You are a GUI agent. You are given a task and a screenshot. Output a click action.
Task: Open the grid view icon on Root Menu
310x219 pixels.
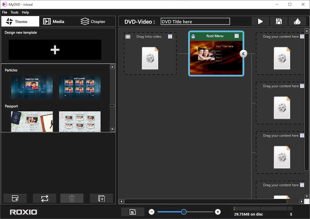point(236,36)
